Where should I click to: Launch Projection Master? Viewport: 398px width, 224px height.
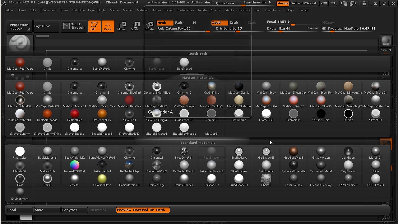(x=19, y=26)
